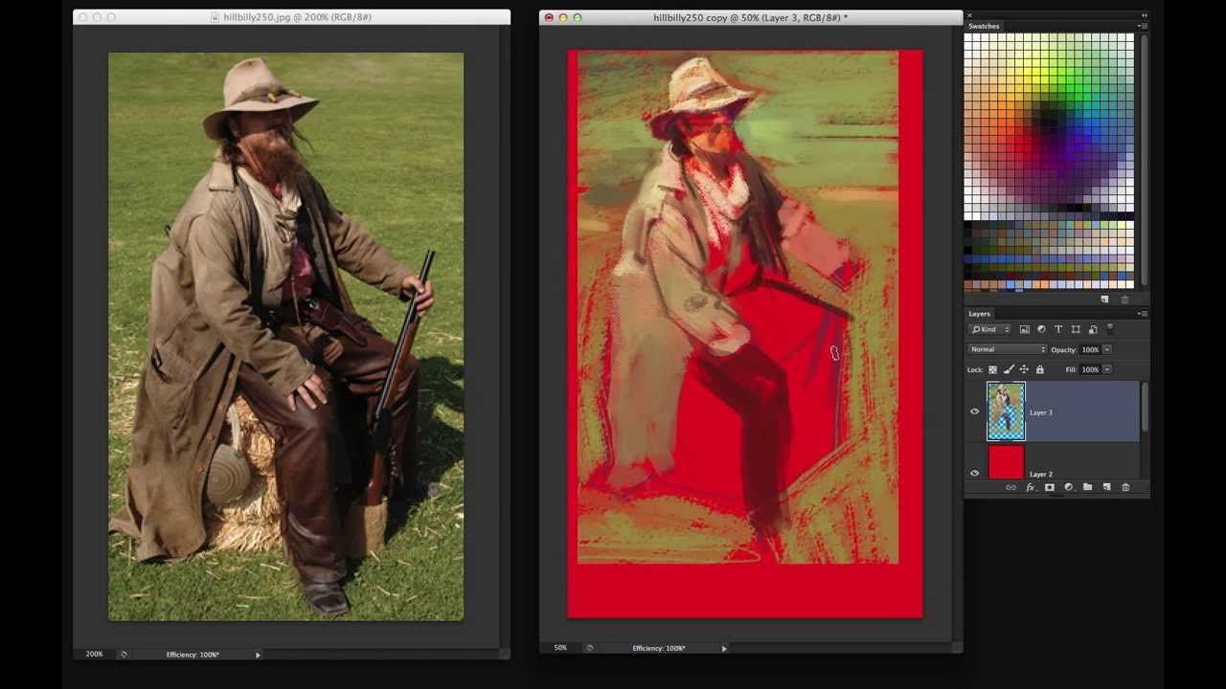Open the Normal blend mode dropdown
Image resolution: width=1226 pixels, height=689 pixels.
pos(1007,349)
